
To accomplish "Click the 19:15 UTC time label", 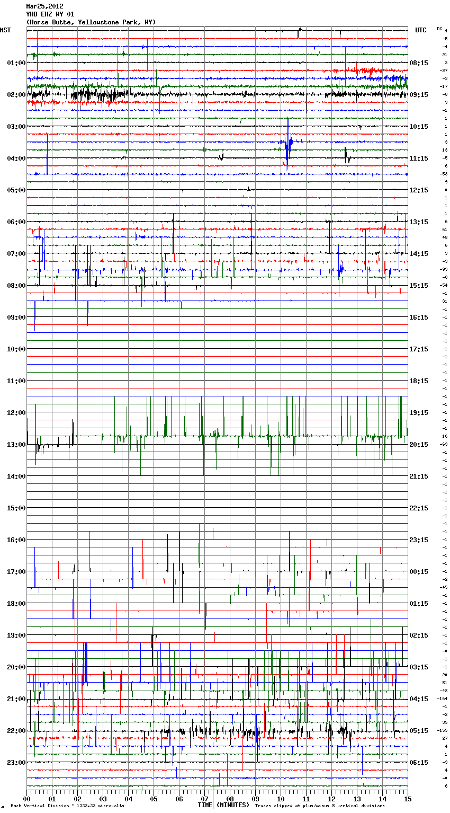I will pyautogui.click(x=419, y=412).
